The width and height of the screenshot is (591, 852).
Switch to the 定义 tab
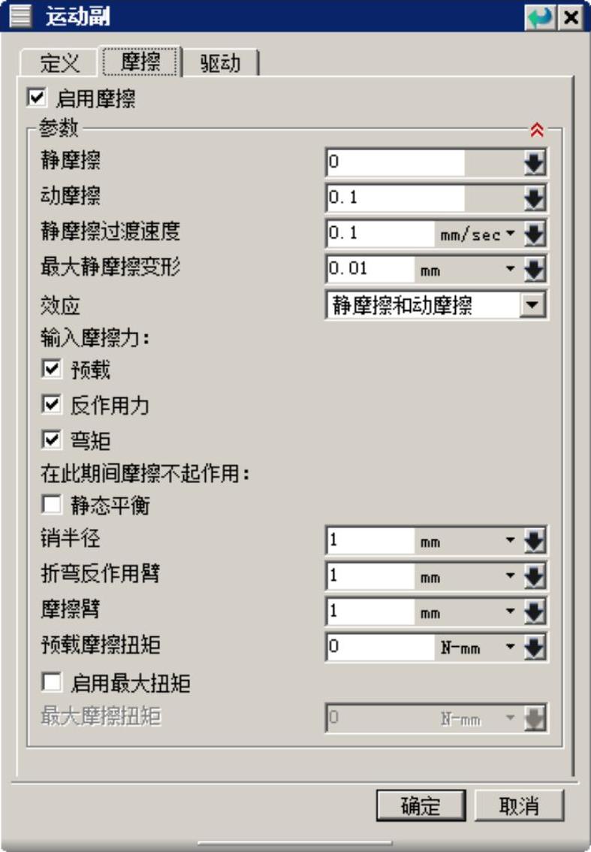59,63
